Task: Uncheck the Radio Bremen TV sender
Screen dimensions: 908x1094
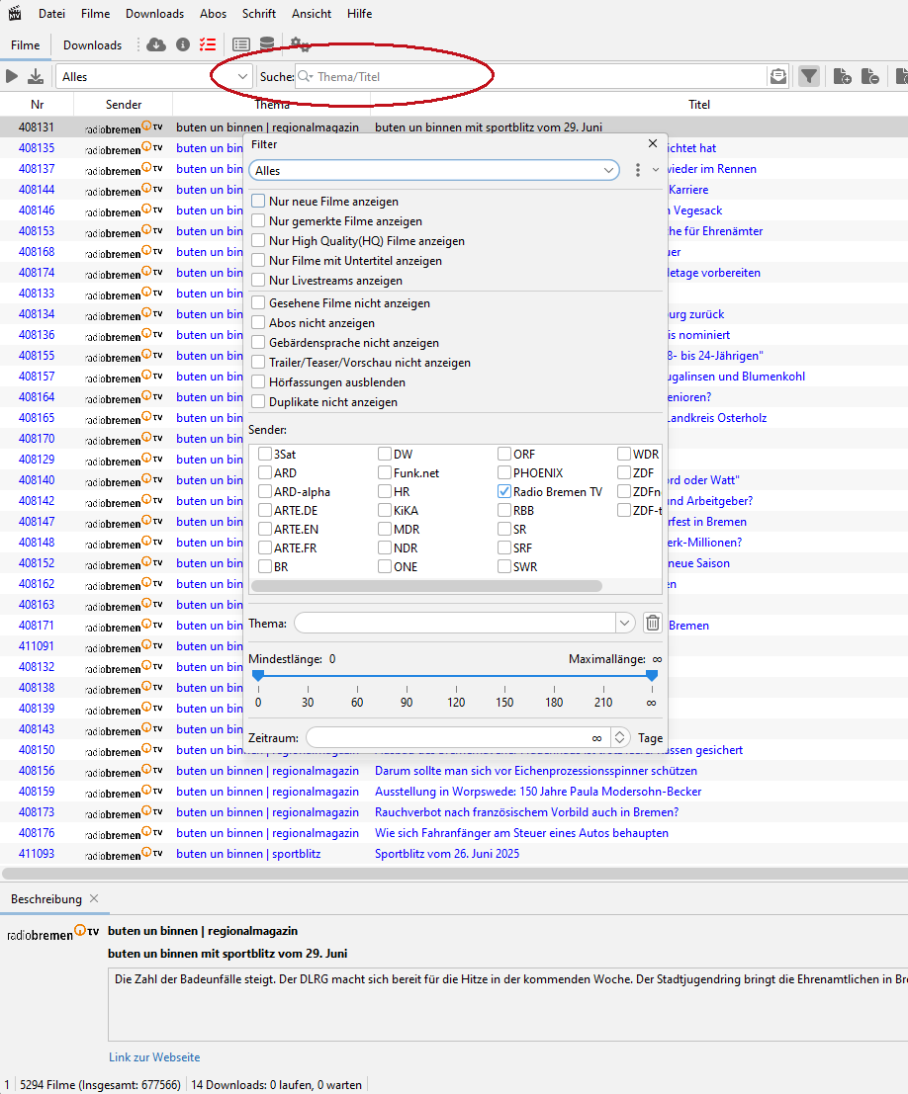Action: [504, 491]
